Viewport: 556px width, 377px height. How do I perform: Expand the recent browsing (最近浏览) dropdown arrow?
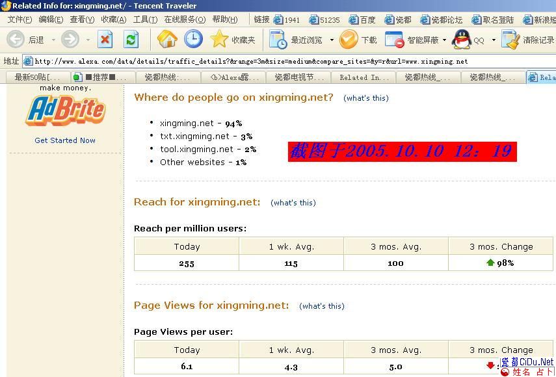point(332,40)
